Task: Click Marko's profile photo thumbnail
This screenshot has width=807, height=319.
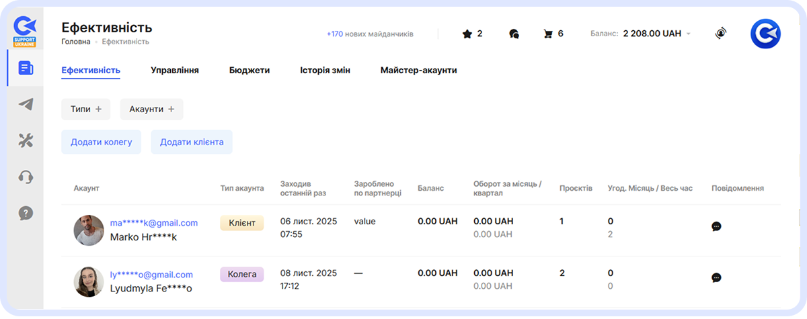Action: coord(89,230)
